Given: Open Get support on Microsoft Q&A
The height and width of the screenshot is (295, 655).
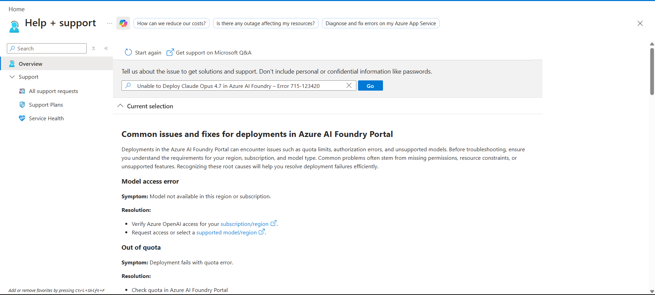Looking at the screenshot, I should [x=209, y=52].
